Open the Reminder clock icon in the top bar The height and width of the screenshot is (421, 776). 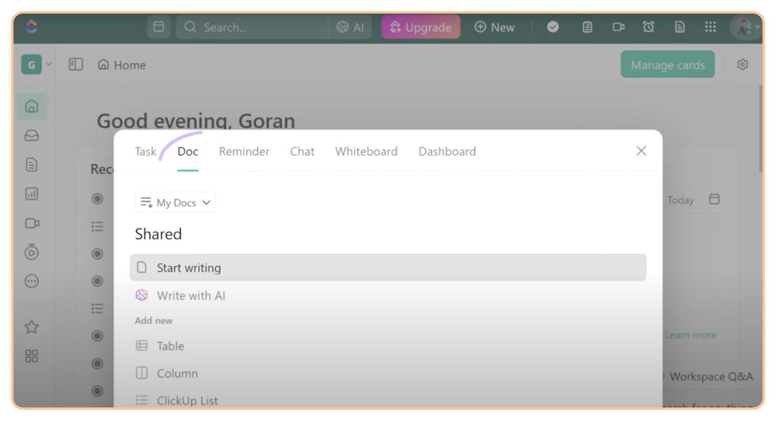[x=648, y=27]
